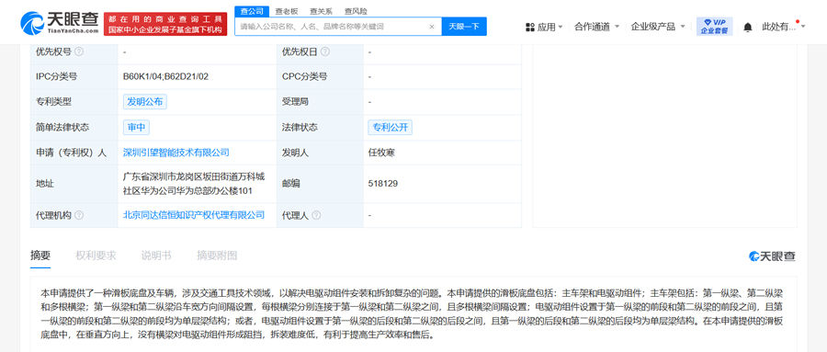Open the 应用 grid icon menu

click(x=530, y=27)
